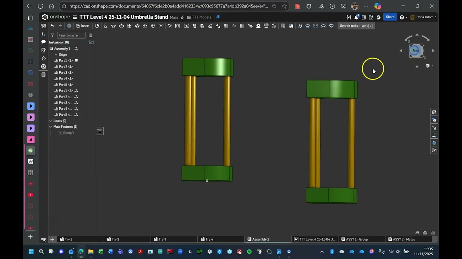This screenshot has width=462, height=259.
Task: Click the browser address bar URL
Action: (169, 6)
